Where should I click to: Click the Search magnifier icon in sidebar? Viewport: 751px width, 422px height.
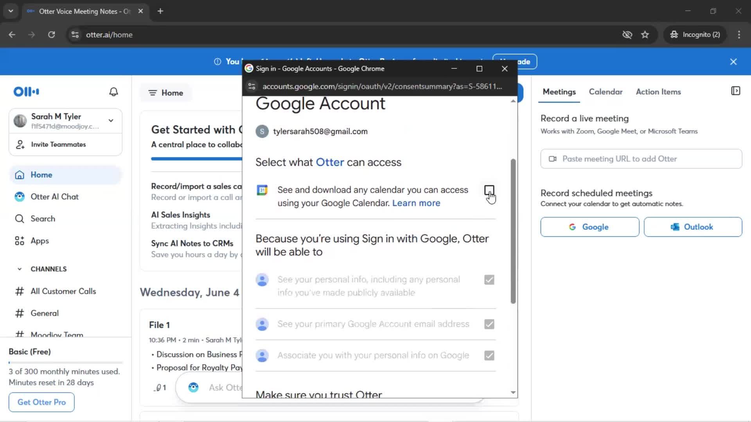point(20,219)
